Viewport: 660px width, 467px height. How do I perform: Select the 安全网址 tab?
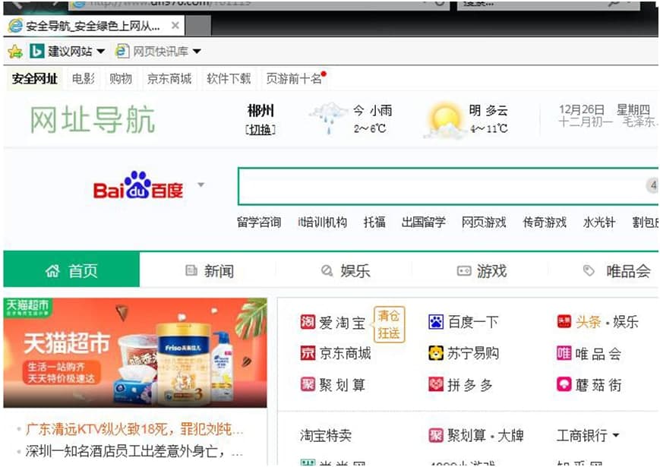pyautogui.click(x=34, y=79)
